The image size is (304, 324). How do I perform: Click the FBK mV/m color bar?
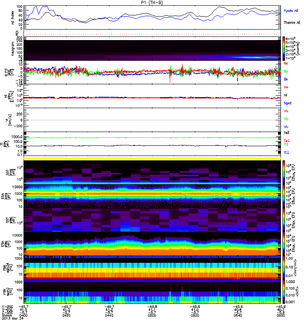click(284, 268)
